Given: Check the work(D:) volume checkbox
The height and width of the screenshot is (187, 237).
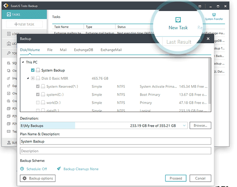Looking at the screenshot, I should click(x=38, y=103).
